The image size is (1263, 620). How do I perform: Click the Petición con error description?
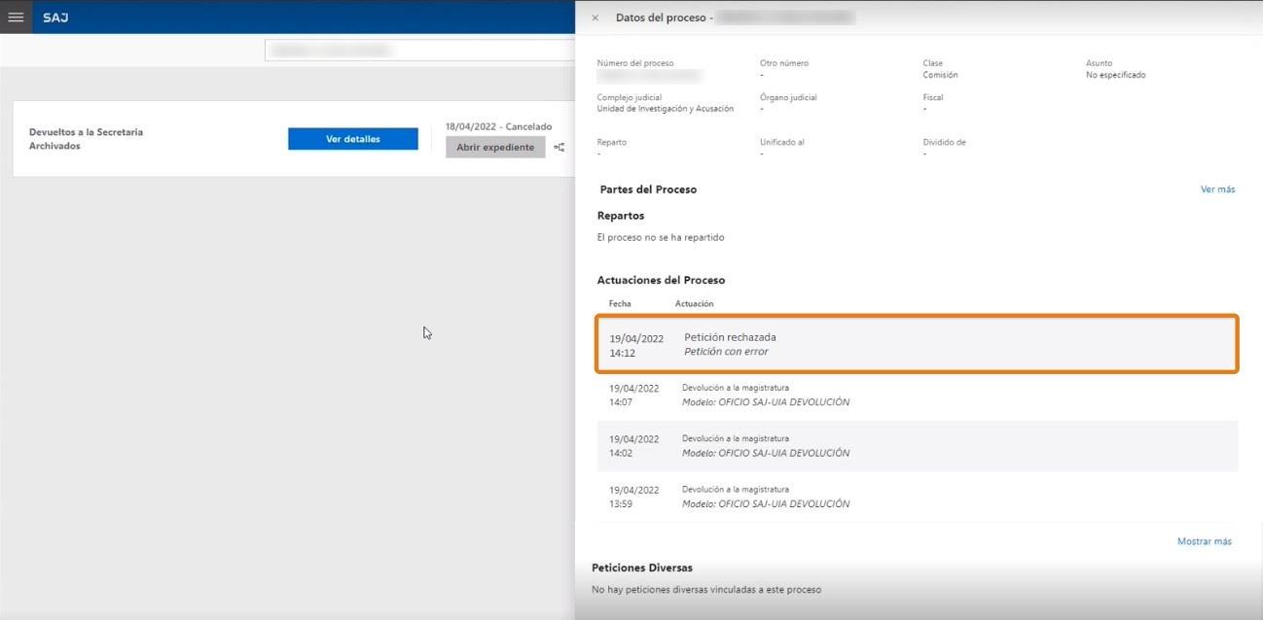pyautogui.click(x=726, y=352)
